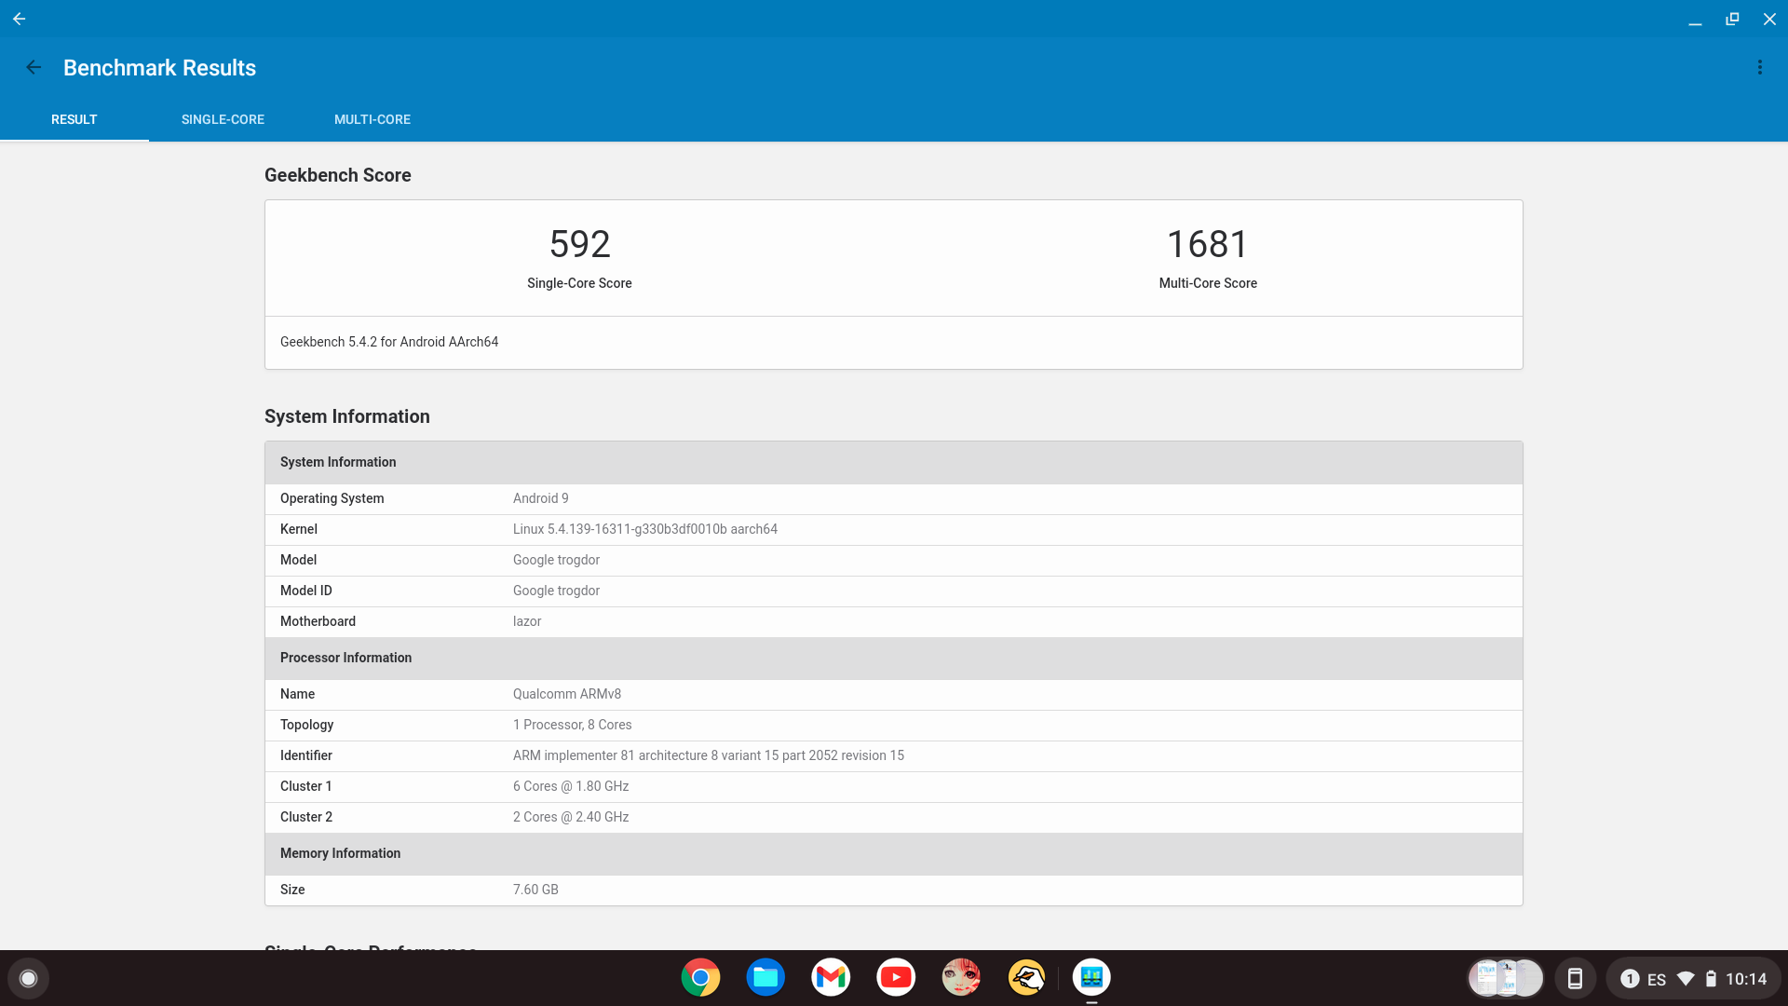1788x1006 pixels.
Task: Click the Cluster 1 row label
Action: click(306, 786)
